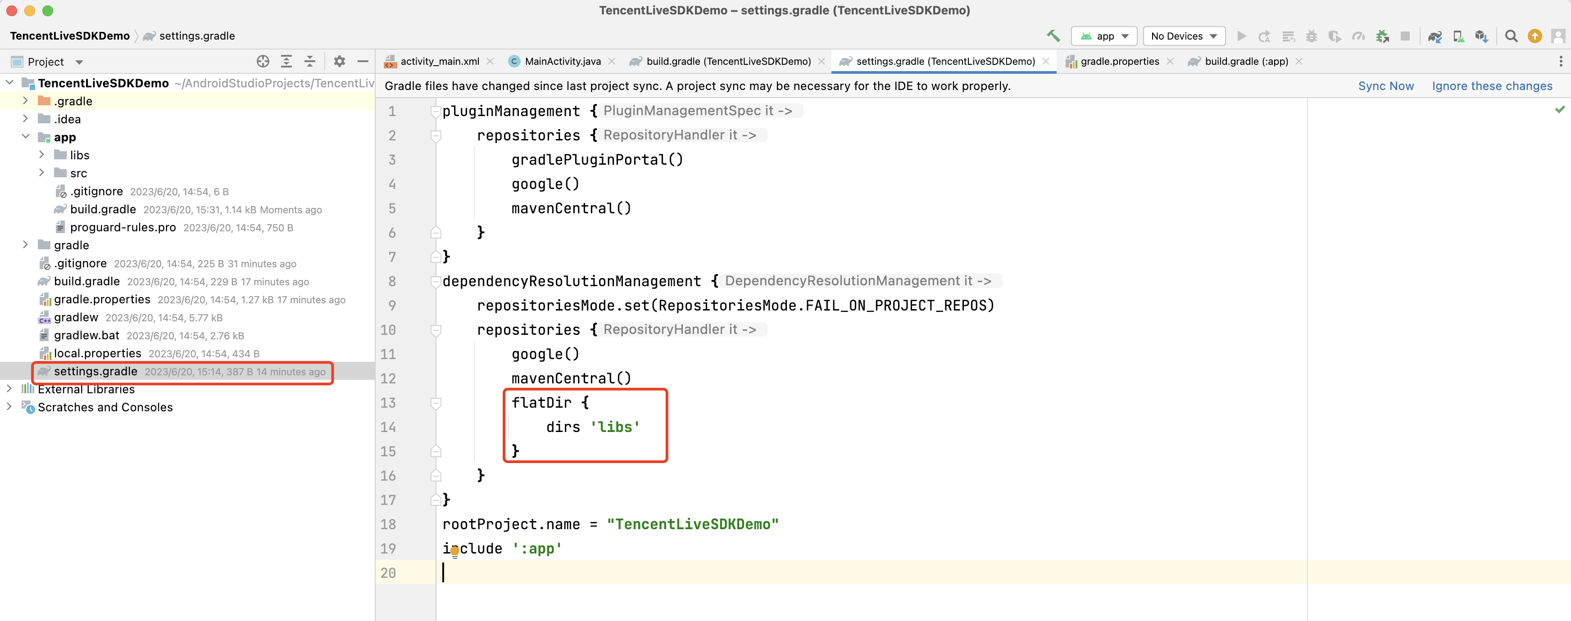The width and height of the screenshot is (1571, 621).
Task: Fold the dependencyResolutionManagement block
Action: pyautogui.click(x=436, y=282)
